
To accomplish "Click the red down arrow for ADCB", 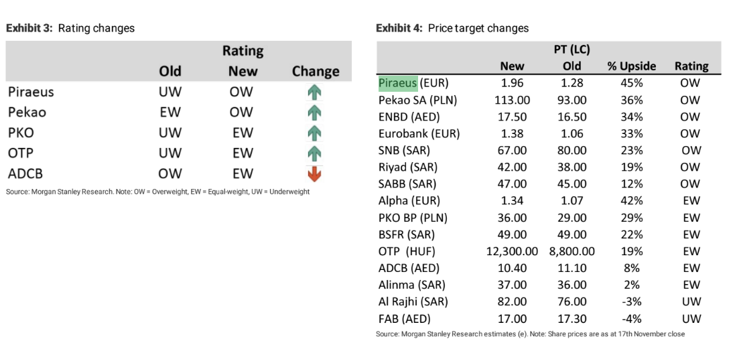I will (x=315, y=174).
